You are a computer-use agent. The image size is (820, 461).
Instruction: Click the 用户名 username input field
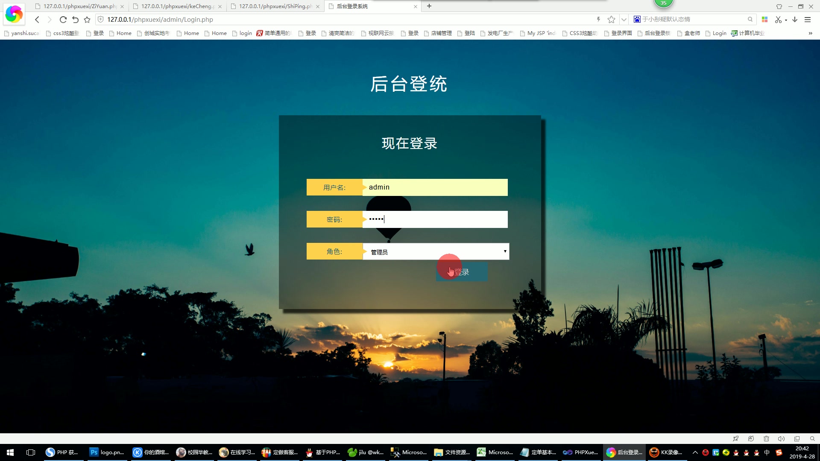point(435,187)
